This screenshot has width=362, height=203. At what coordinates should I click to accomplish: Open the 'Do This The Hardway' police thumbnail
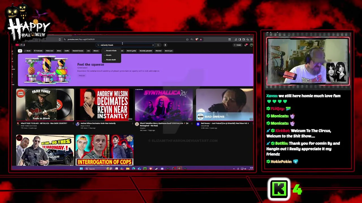click(x=45, y=150)
